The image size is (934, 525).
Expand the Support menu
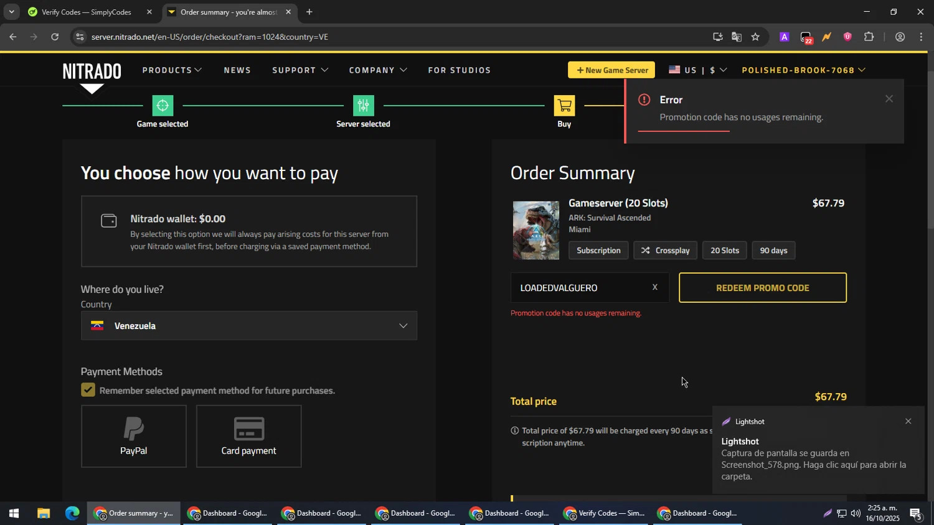pyautogui.click(x=300, y=70)
